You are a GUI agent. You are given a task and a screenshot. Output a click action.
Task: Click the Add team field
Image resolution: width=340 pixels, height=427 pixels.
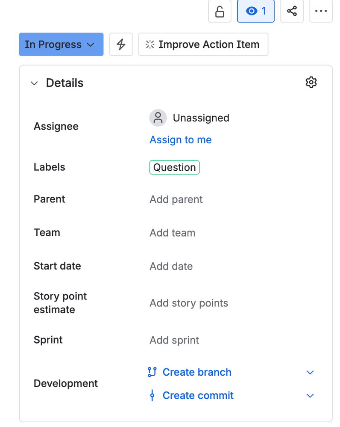coord(172,233)
